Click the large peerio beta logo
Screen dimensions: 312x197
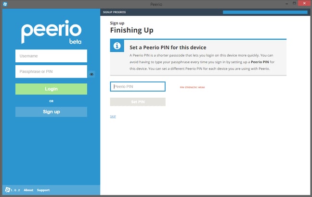tap(52, 32)
